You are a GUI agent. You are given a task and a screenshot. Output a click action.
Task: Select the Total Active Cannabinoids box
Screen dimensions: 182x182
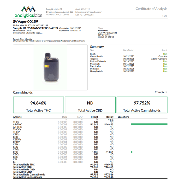pyautogui.click(x=142, y=105)
